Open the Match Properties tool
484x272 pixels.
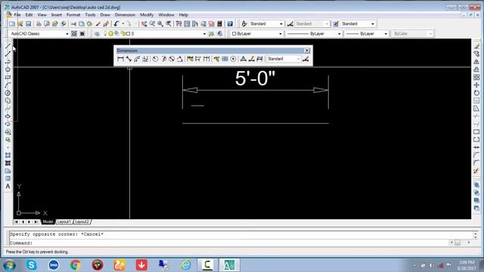pyautogui.click(x=98, y=23)
